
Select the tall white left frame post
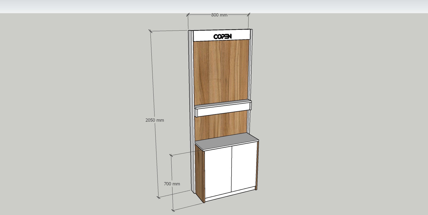191,112
